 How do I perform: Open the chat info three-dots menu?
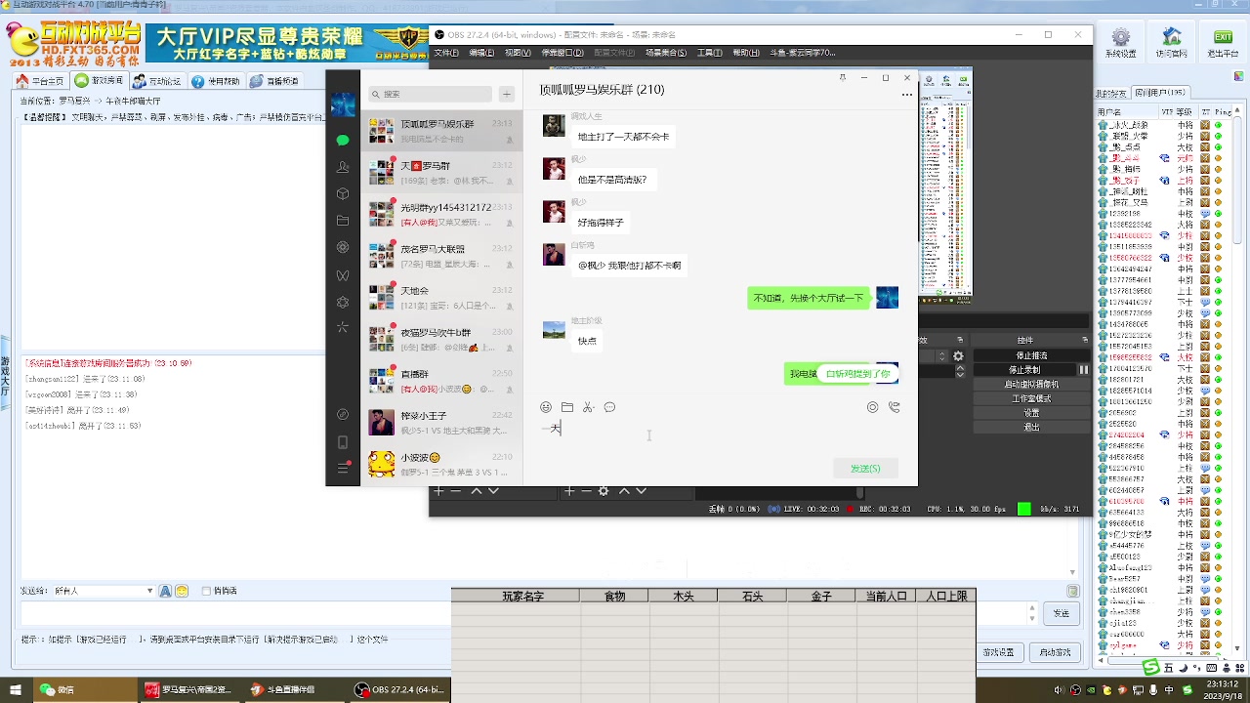click(x=907, y=95)
